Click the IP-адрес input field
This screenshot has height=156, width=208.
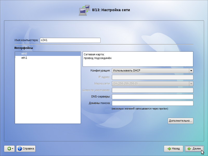pyautogui.click(x=152, y=77)
